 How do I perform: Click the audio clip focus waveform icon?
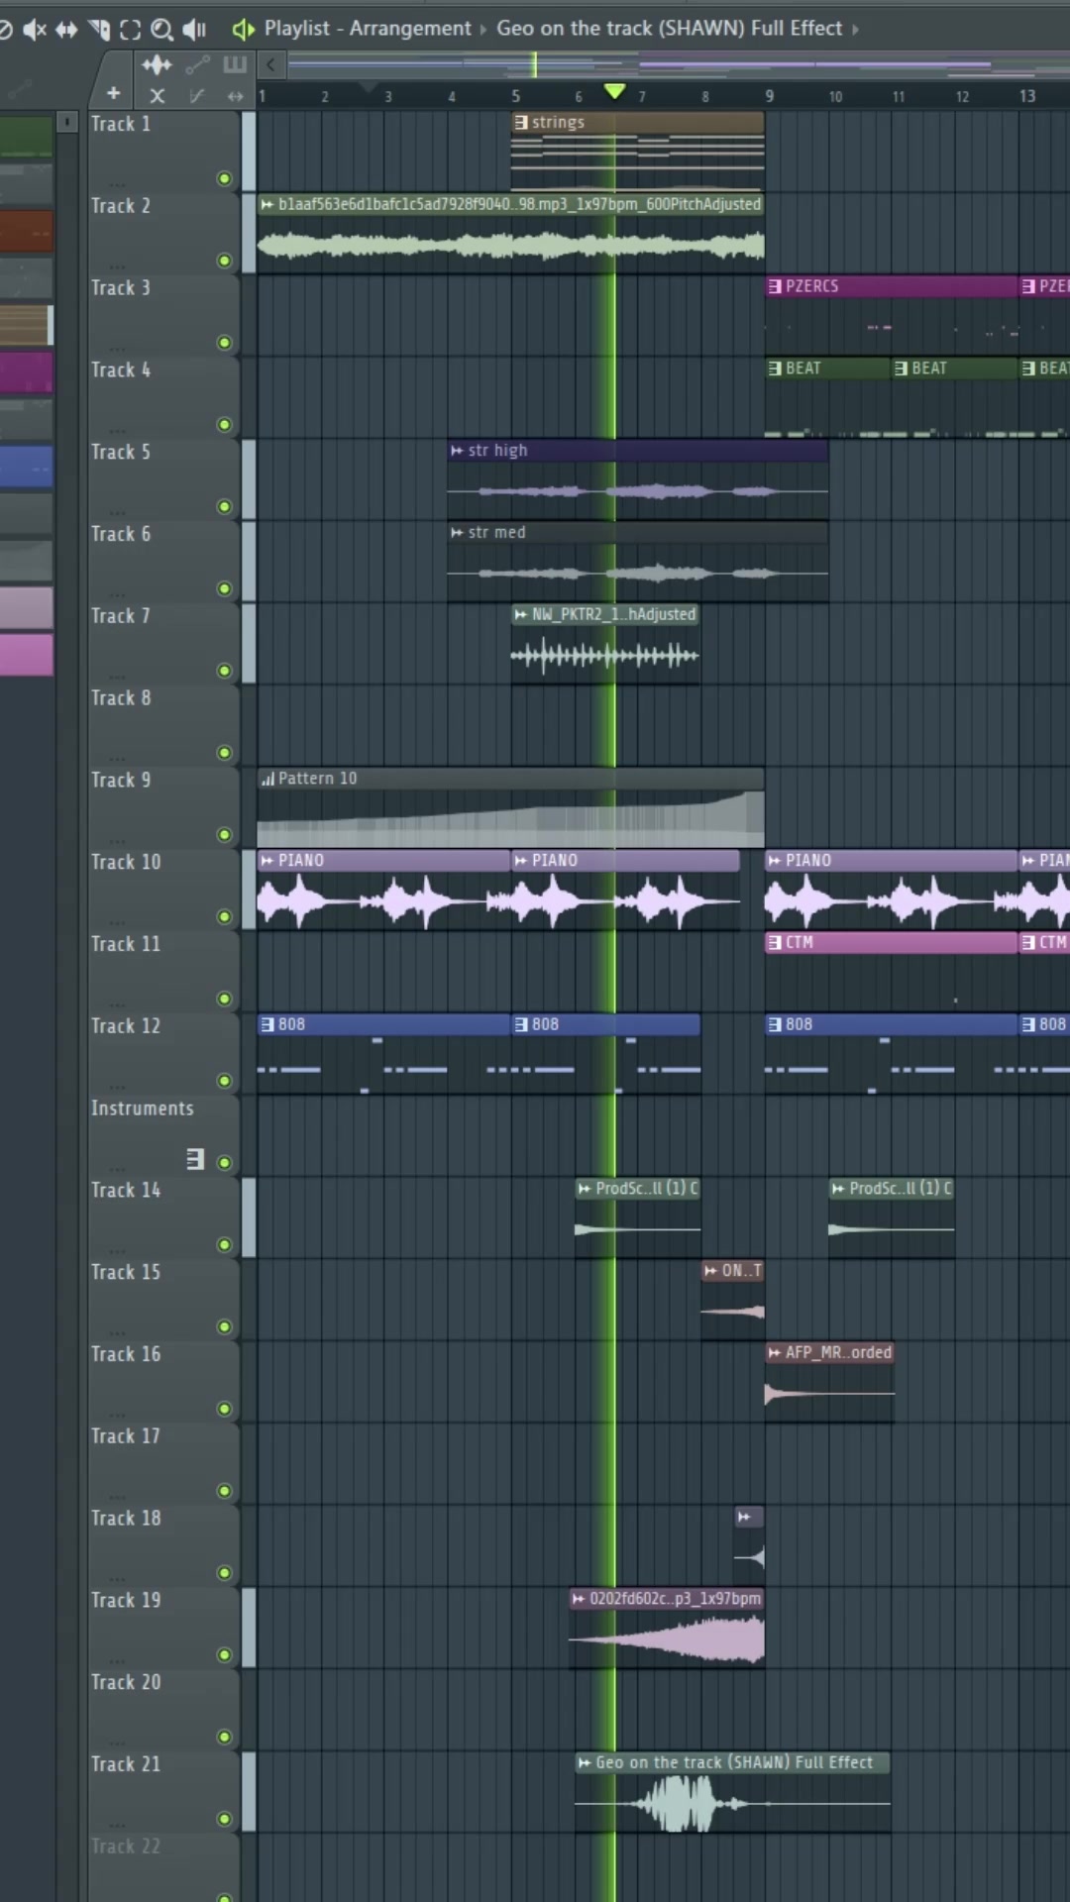pos(157,65)
